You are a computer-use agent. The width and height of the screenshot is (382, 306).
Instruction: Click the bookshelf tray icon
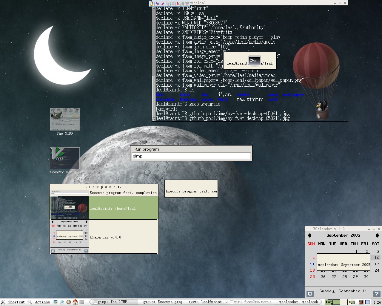pyautogui.click(x=361, y=302)
